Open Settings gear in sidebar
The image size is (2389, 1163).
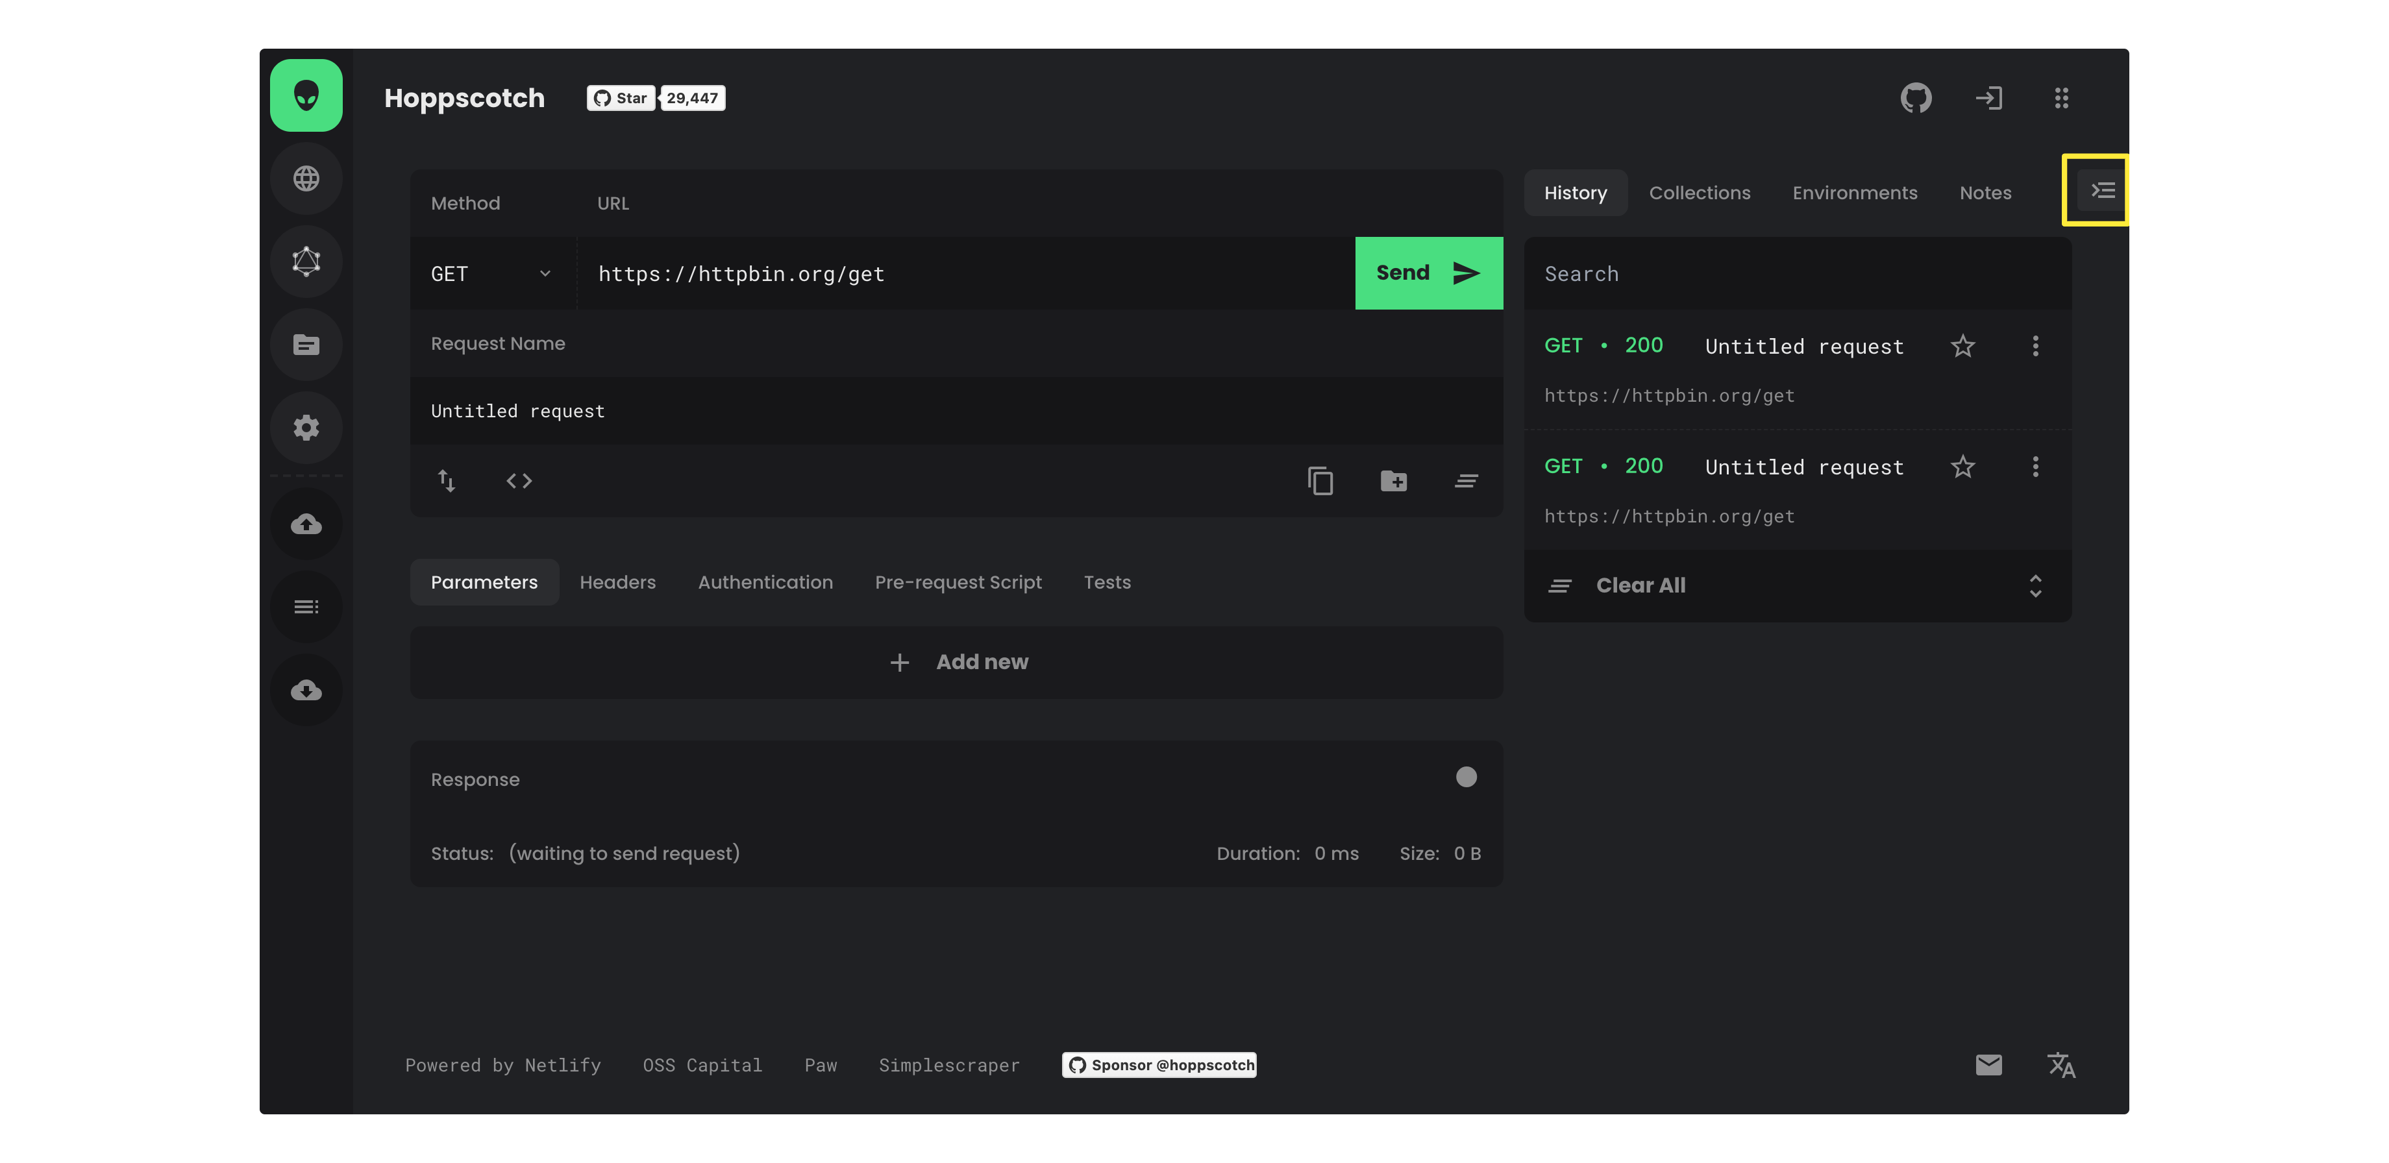[306, 428]
